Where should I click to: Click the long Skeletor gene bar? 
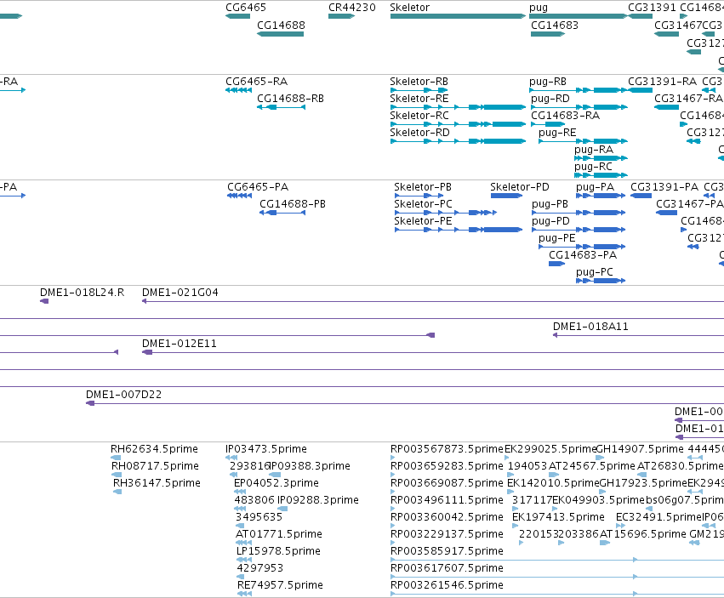point(458,16)
